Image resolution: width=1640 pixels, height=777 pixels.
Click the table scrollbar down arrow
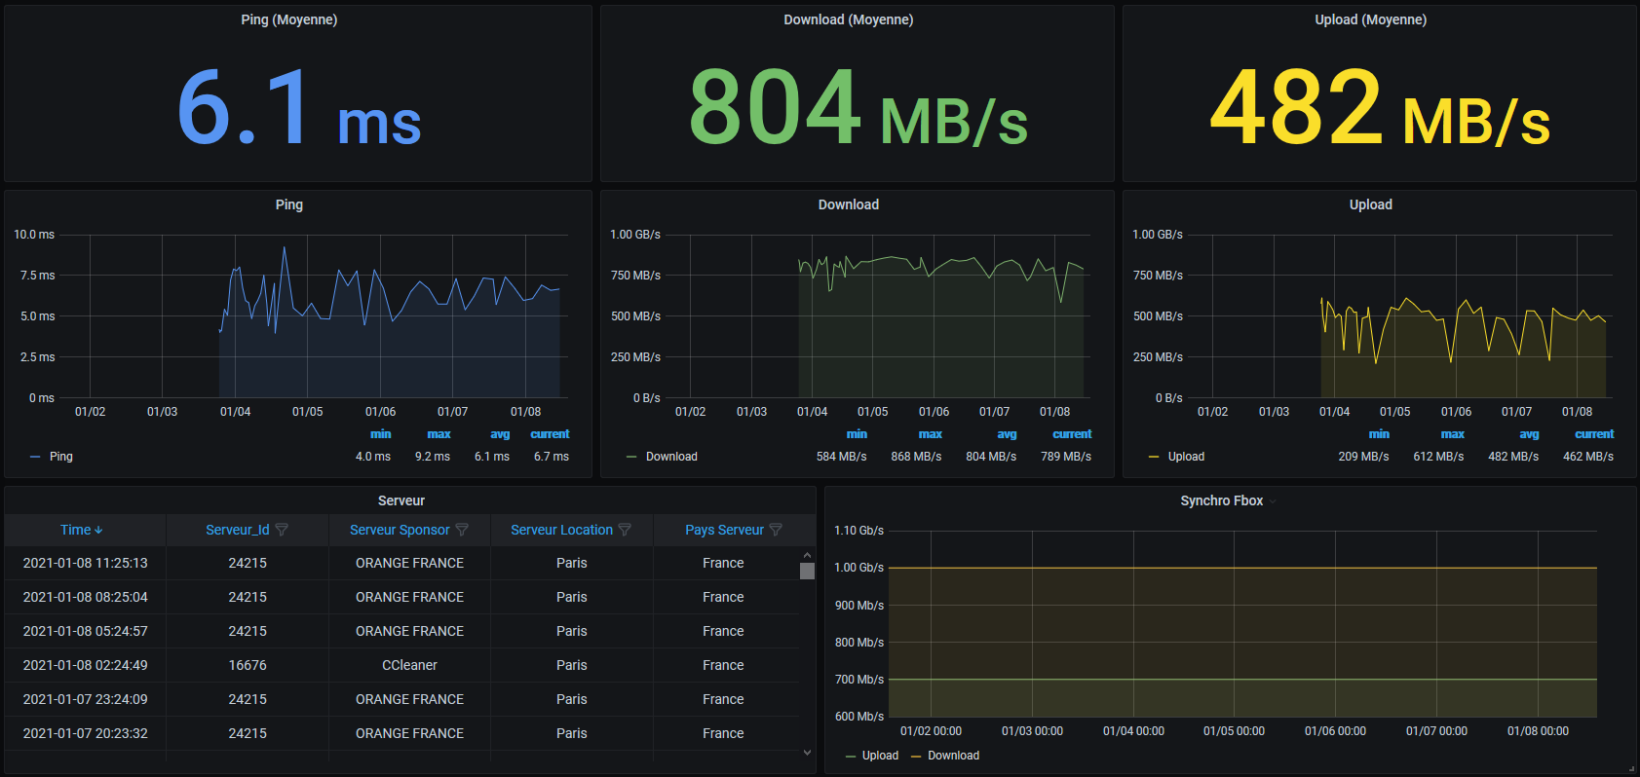pyautogui.click(x=807, y=752)
